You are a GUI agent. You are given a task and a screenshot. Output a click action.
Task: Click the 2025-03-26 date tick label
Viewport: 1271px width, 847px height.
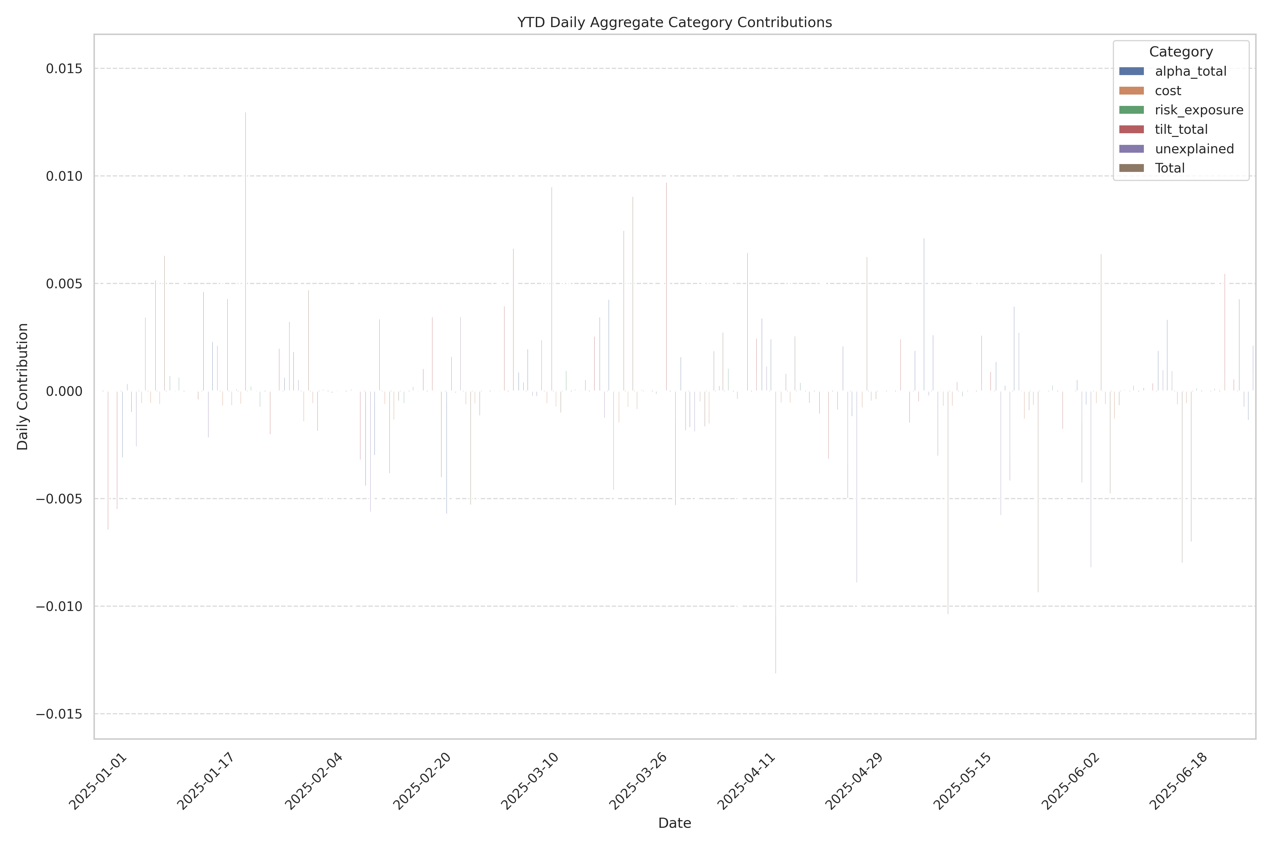click(x=638, y=781)
